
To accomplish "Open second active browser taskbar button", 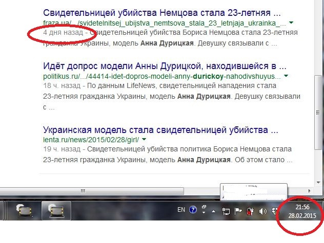I will 56,211.
